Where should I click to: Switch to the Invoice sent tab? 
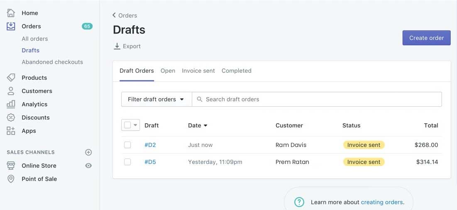198,71
